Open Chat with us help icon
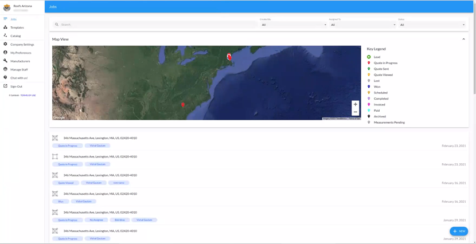The image size is (476, 244). [x=6, y=78]
